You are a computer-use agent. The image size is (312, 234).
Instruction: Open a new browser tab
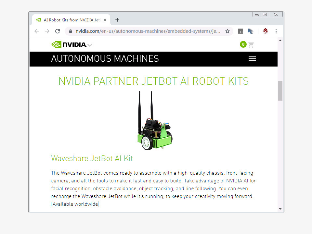tap(117, 20)
